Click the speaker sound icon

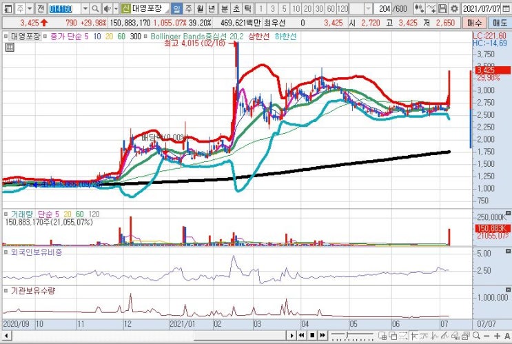tap(107, 8)
